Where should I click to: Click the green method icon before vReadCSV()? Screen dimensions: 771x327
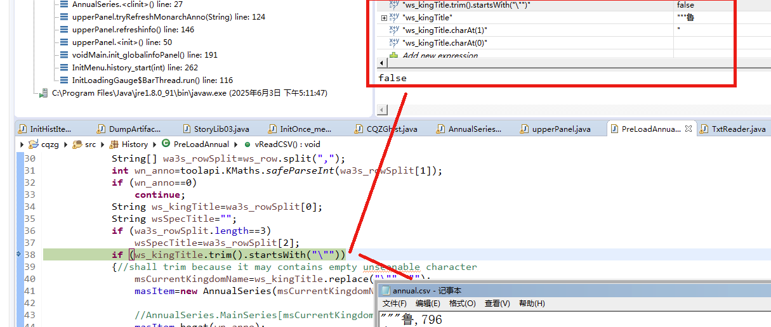pyautogui.click(x=248, y=144)
